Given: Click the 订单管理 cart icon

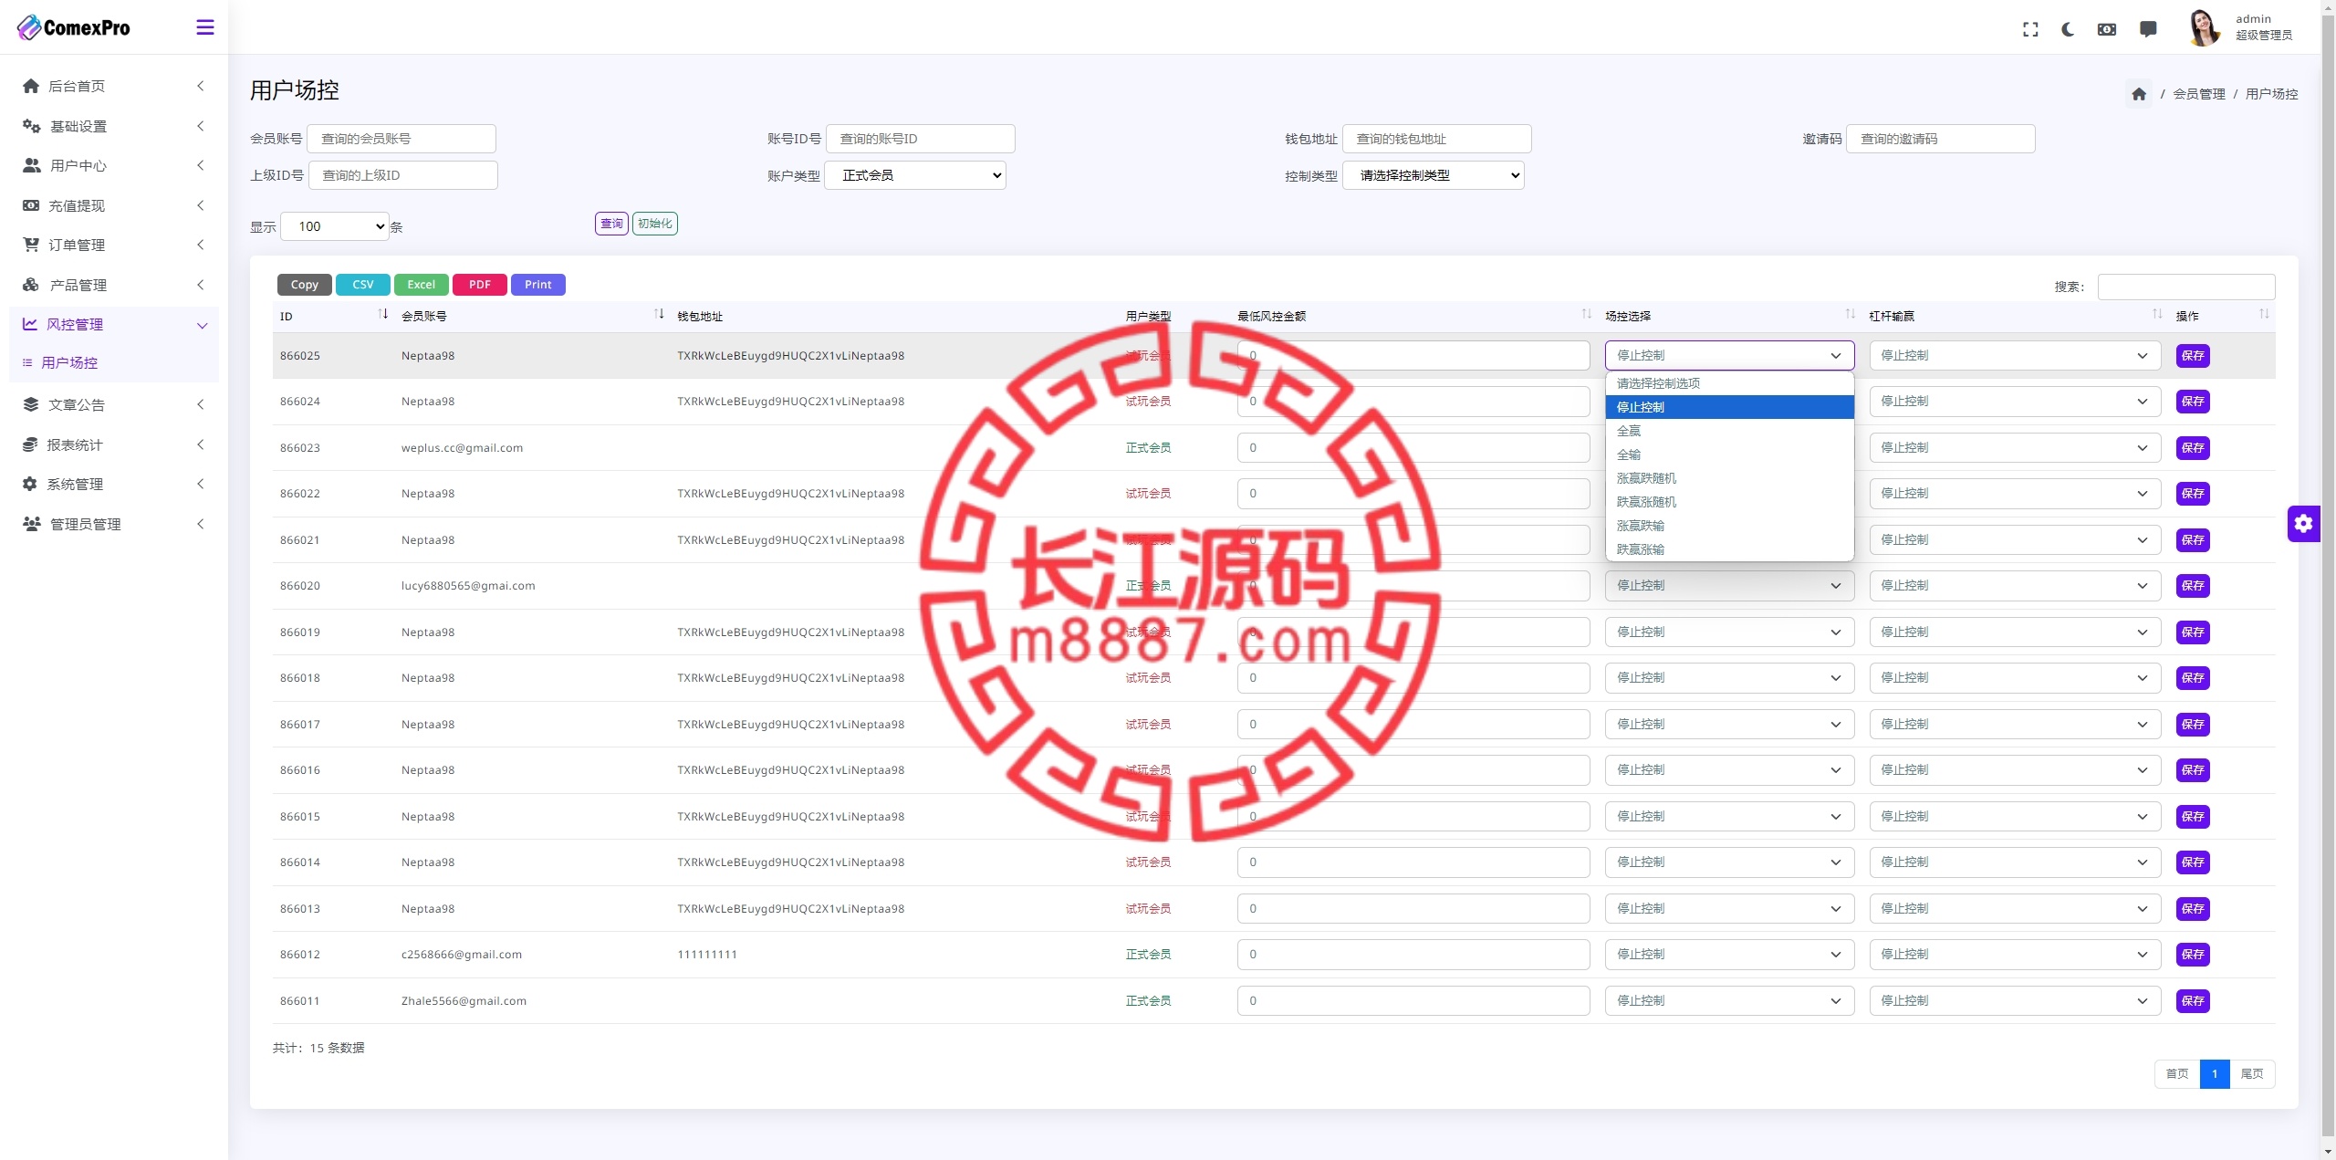Looking at the screenshot, I should [x=31, y=245].
